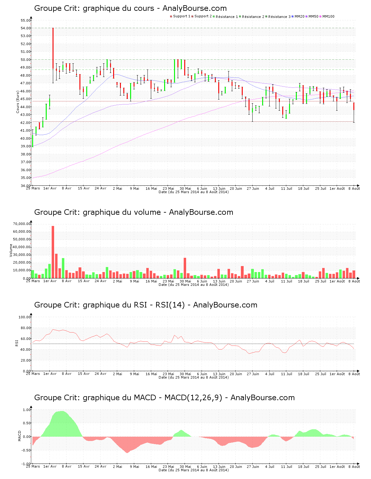
Task: Click the tallest red volume bar near 1er Avr
Action: click(53, 252)
